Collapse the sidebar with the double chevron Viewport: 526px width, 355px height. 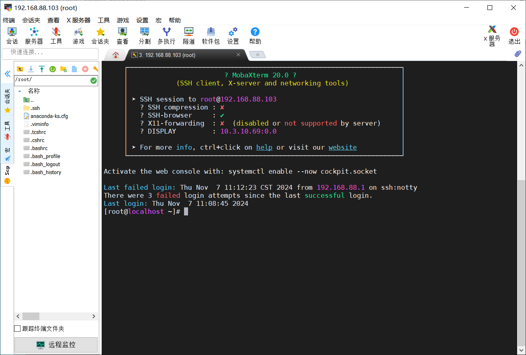pos(7,74)
